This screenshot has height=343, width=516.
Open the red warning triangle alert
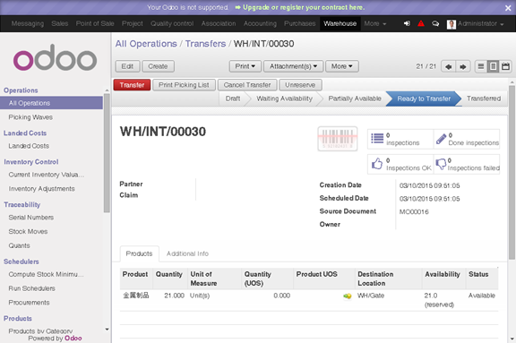(x=421, y=23)
